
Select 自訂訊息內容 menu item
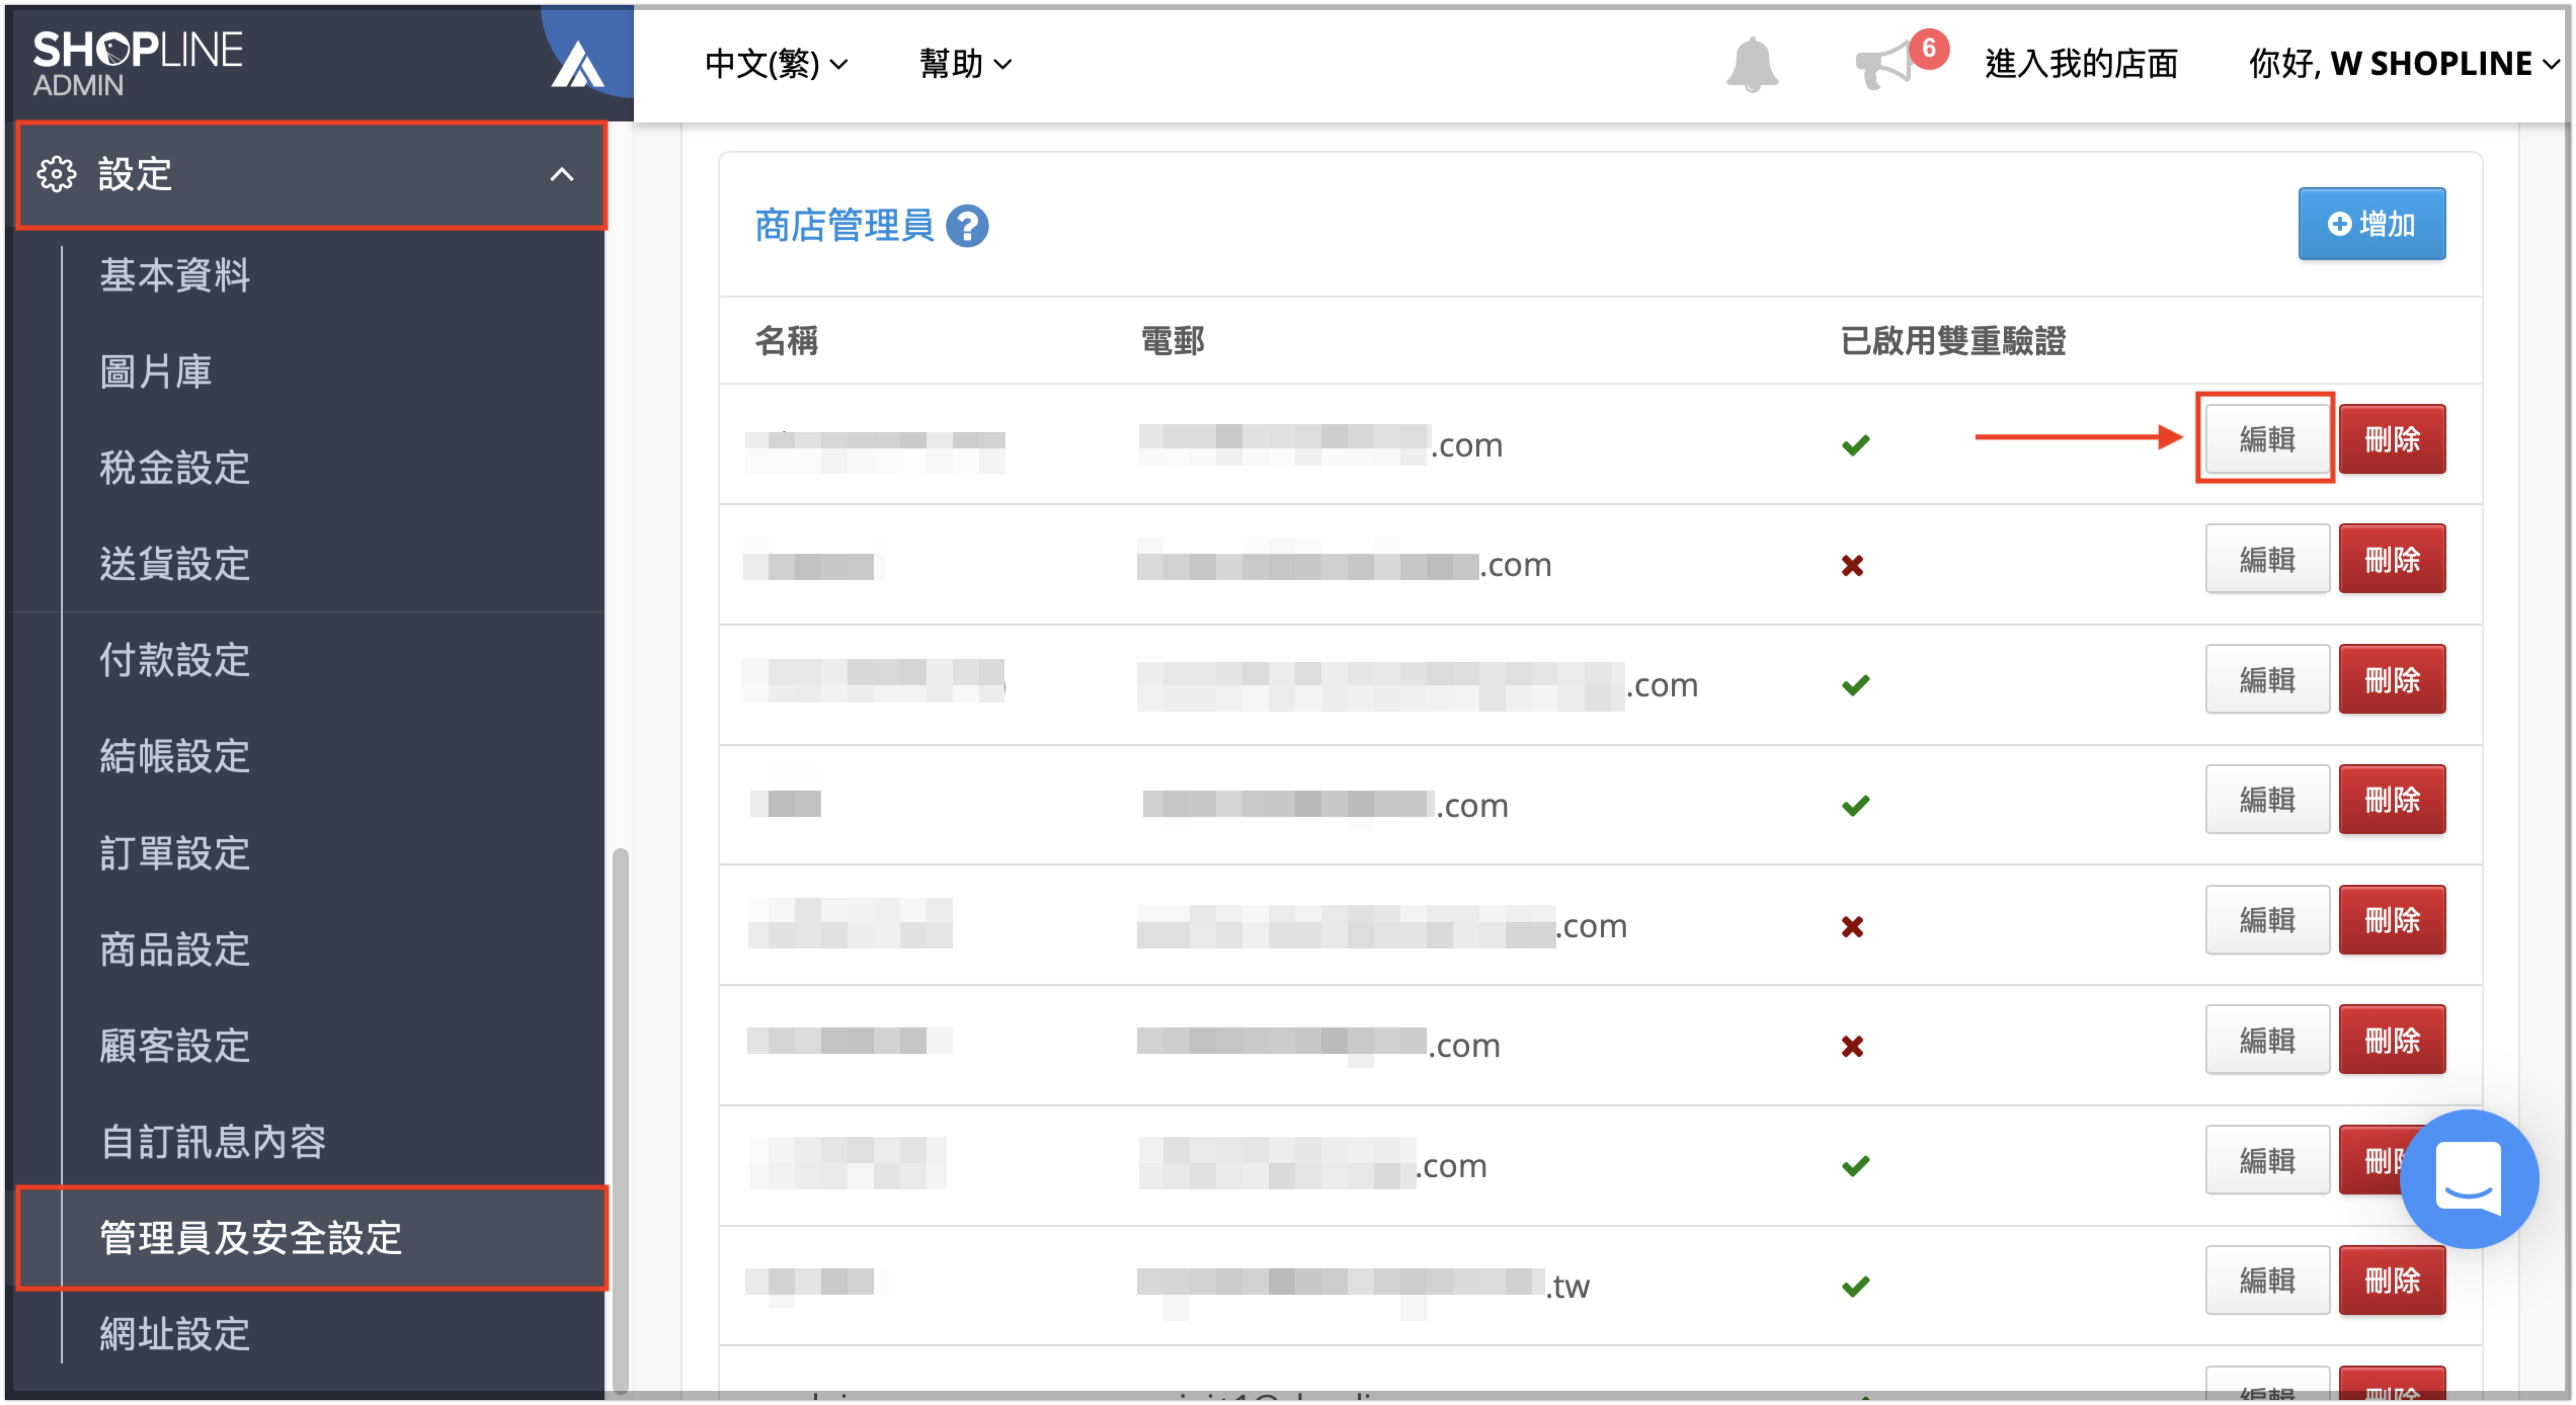click(213, 1141)
